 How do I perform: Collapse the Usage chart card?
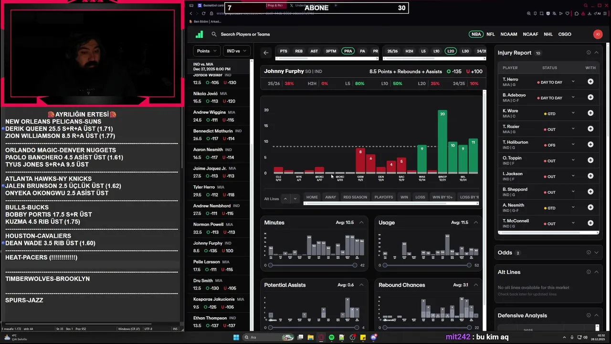[475, 223]
